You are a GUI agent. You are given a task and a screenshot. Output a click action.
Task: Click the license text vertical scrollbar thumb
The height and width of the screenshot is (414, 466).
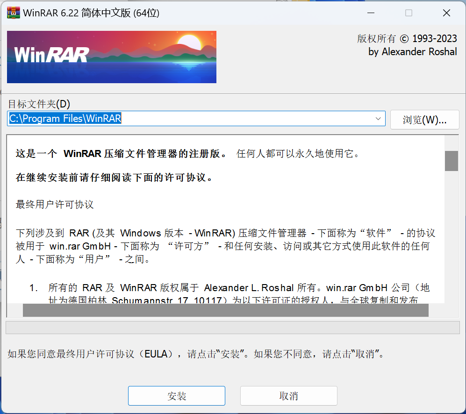tap(451, 161)
